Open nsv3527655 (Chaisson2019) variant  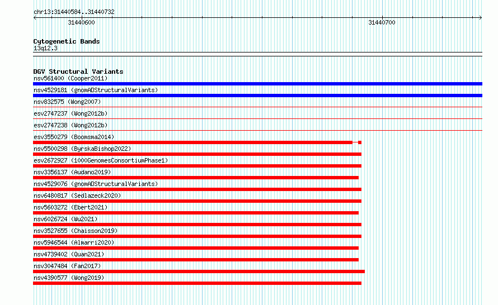click(x=76, y=231)
